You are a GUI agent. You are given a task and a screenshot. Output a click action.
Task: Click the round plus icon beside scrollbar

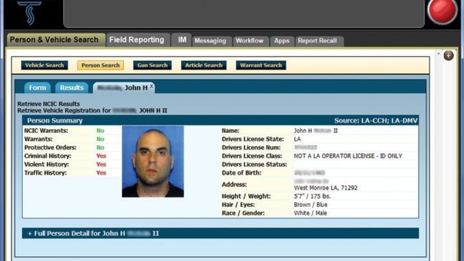pos(449,55)
